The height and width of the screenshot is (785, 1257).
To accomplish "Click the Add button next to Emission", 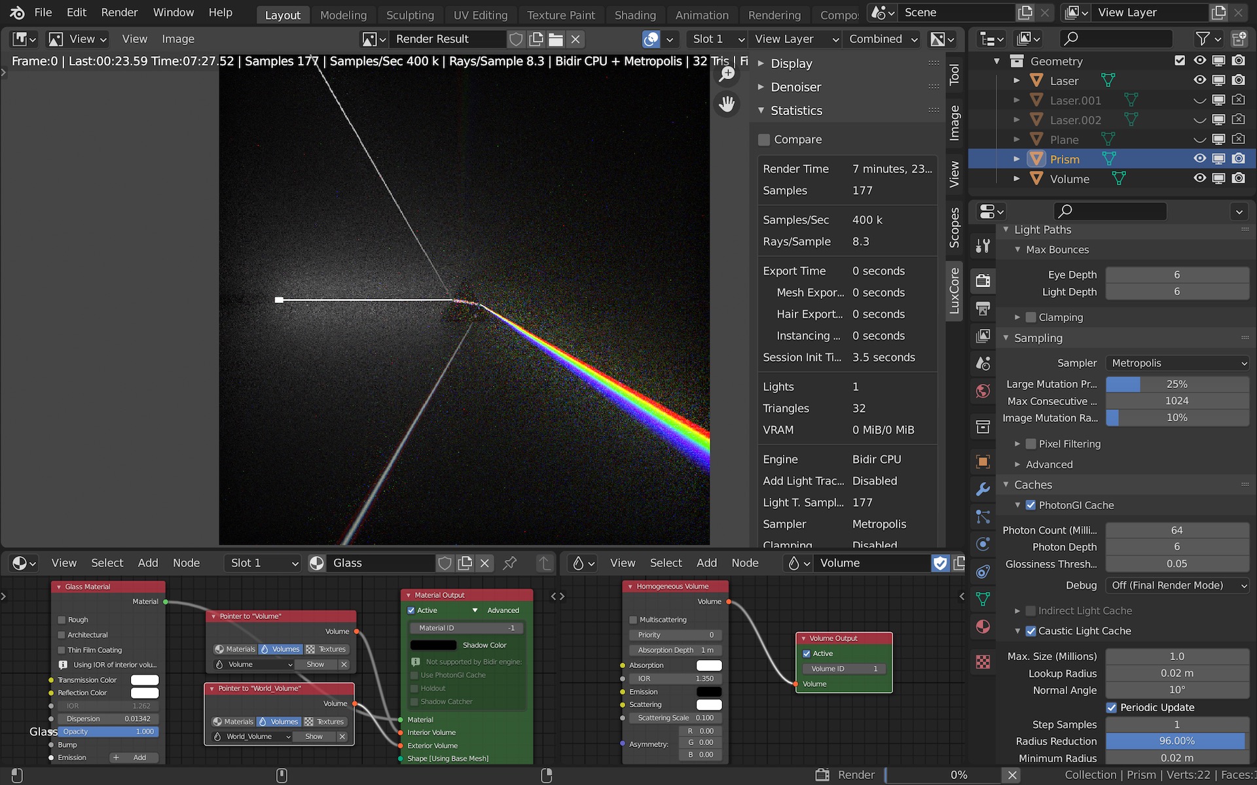I will click(133, 758).
